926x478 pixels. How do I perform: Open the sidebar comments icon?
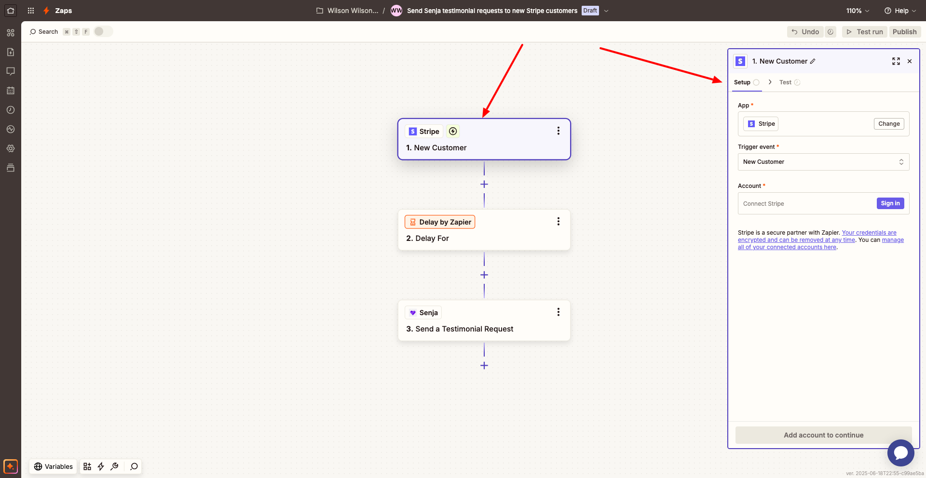coord(11,71)
